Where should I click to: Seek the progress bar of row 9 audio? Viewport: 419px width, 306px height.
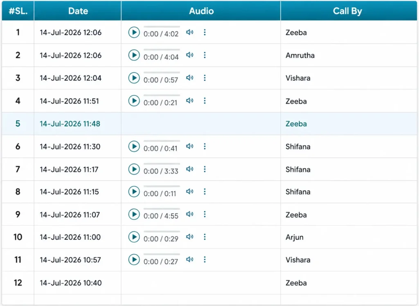(x=162, y=209)
